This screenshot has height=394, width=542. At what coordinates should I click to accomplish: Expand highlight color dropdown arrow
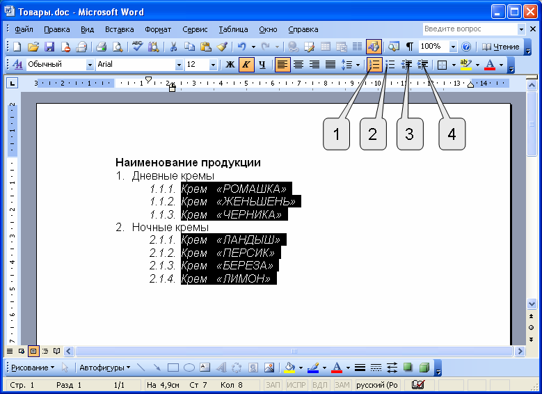[x=477, y=65]
